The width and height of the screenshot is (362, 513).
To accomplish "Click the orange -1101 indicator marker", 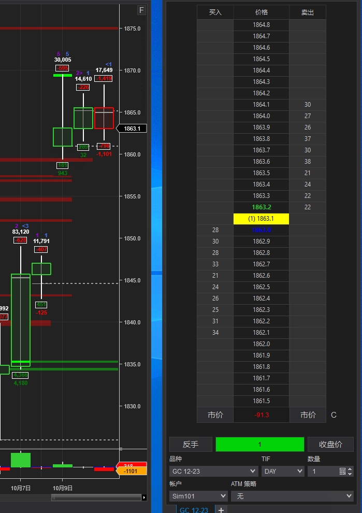I will click(132, 471).
